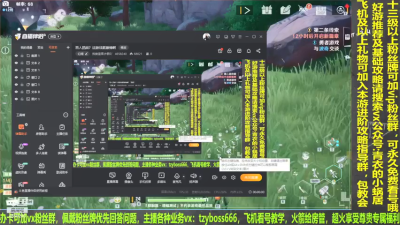Open stream settings gear in bottom bar
This screenshot has height=225, width=400.
[233, 177]
